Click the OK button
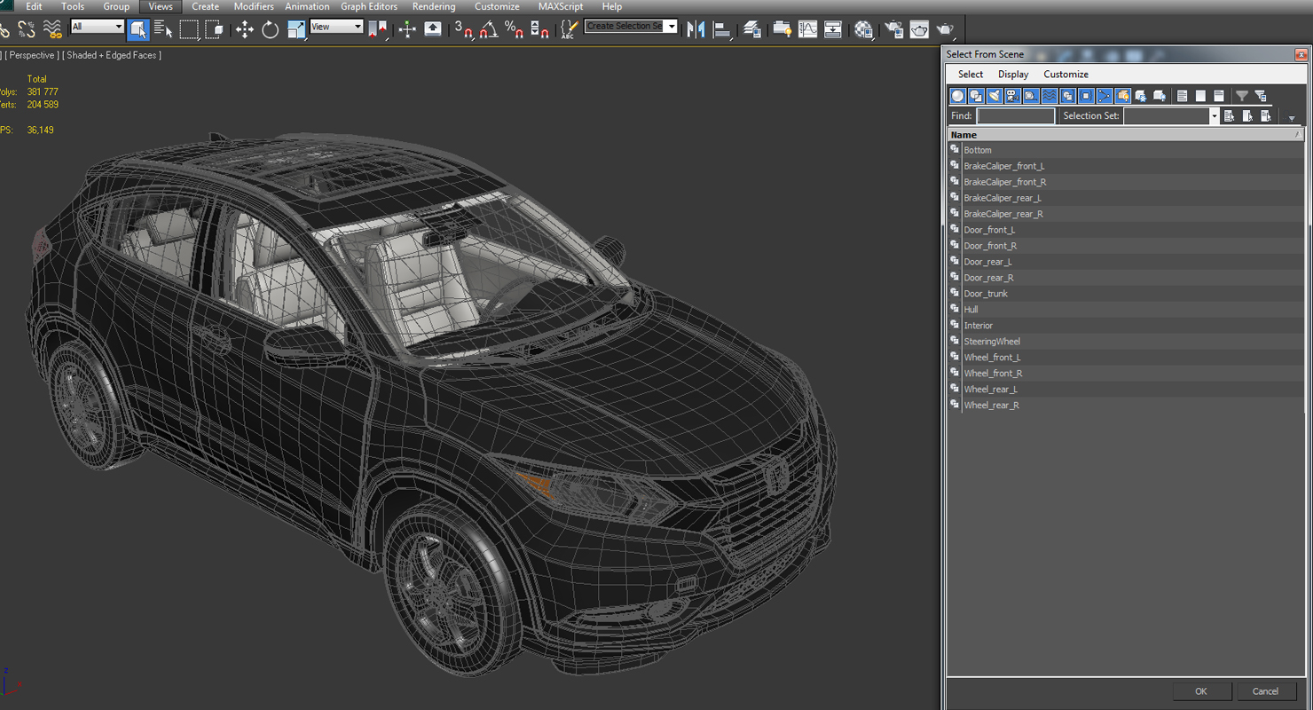Image resolution: width=1313 pixels, height=710 pixels. tap(1200, 691)
